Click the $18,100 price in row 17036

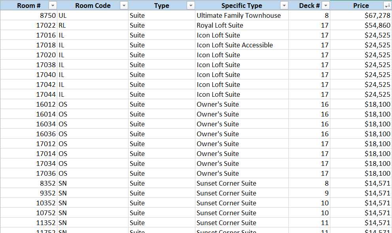tap(361, 173)
